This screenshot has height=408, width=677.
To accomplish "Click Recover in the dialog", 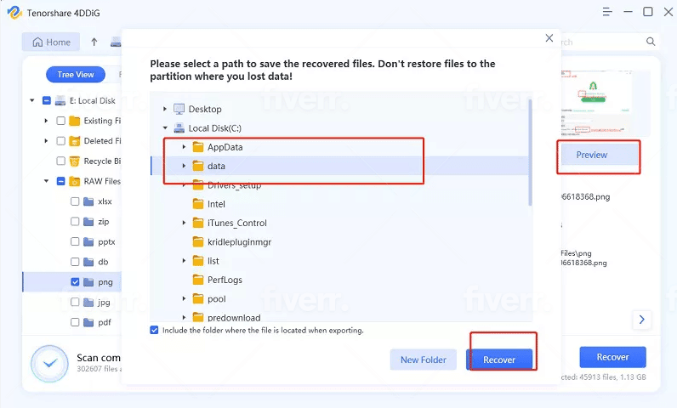I will coord(499,360).
